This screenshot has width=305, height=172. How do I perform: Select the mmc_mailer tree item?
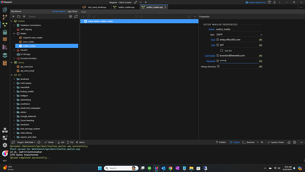click(x=28, y=42)
